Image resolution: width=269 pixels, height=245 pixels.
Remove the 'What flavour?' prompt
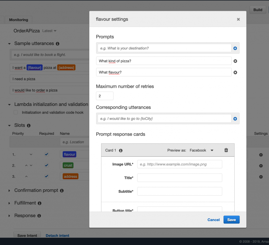point(235,72)
